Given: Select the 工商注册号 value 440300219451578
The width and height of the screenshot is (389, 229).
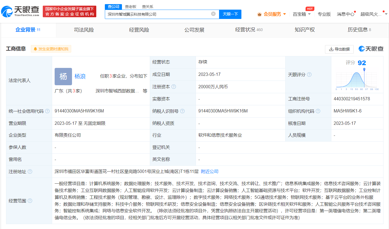Looking at the screenshot, I should [352, 99].
